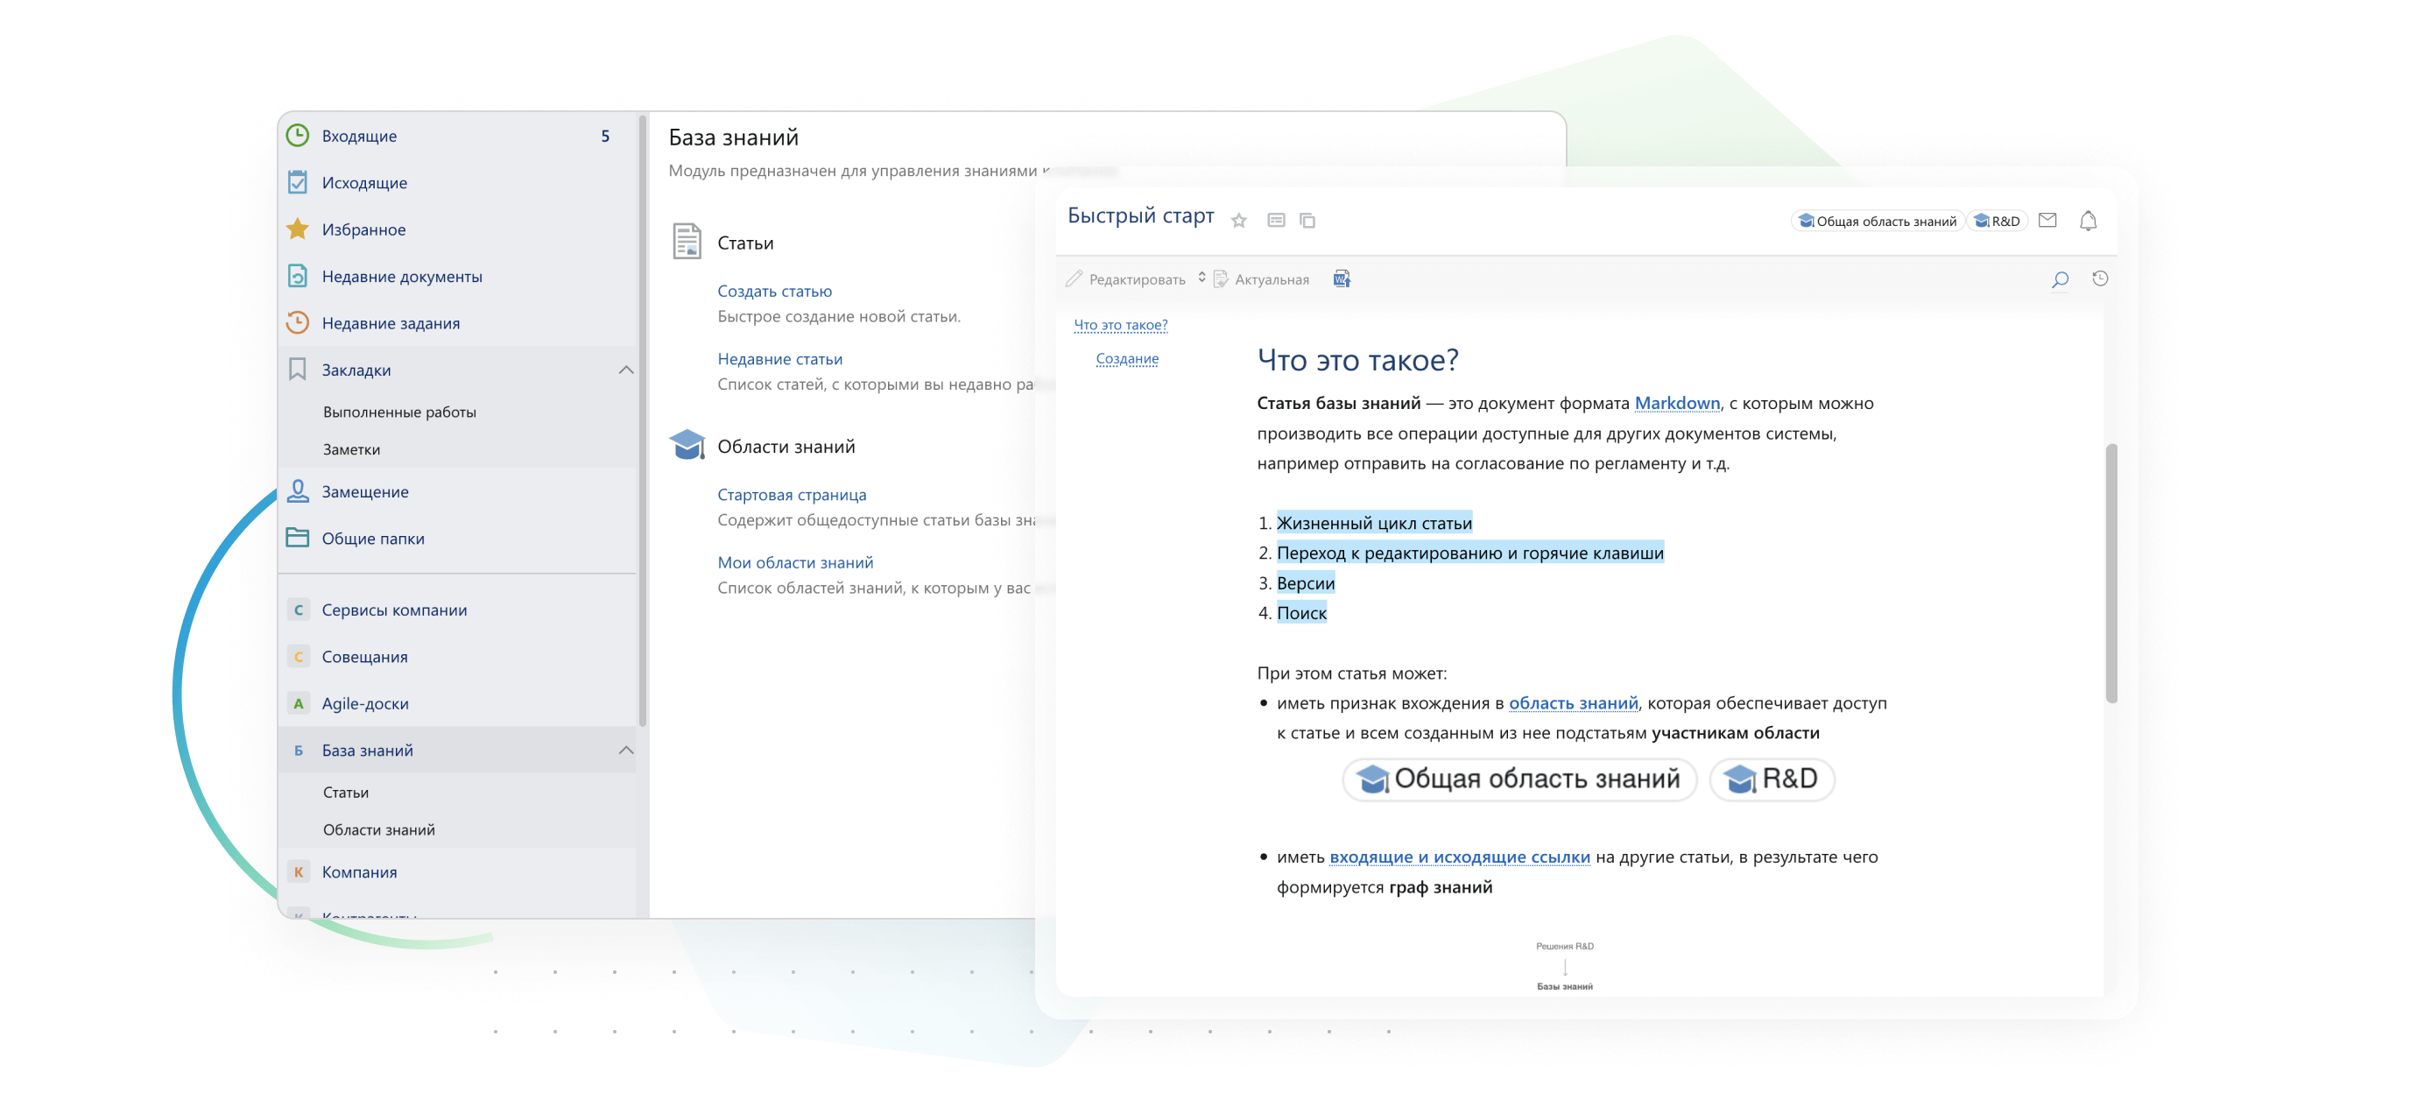
Task: Click the article's vertical scrollbar
Action: pos(2111,573)
